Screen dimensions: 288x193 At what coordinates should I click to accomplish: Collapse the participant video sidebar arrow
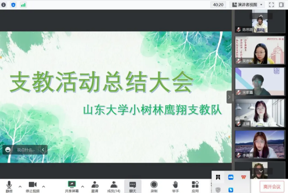coord(229,97)
